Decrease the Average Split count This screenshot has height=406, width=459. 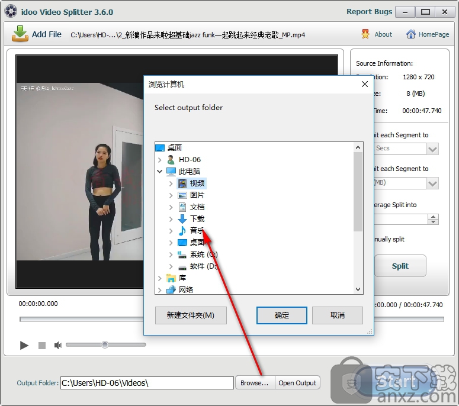(433, 222)
